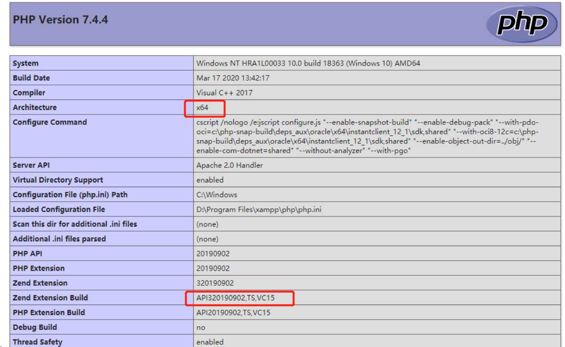
Task: Select 'API320190902,TS,VC15' value
Action: point(235,298)
